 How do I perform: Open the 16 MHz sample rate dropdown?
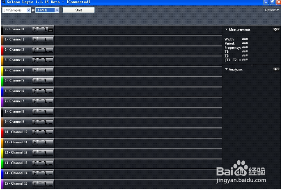[57, 10]
